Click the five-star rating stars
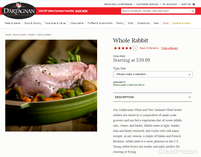The image size is (201, 157). (123, 48)
